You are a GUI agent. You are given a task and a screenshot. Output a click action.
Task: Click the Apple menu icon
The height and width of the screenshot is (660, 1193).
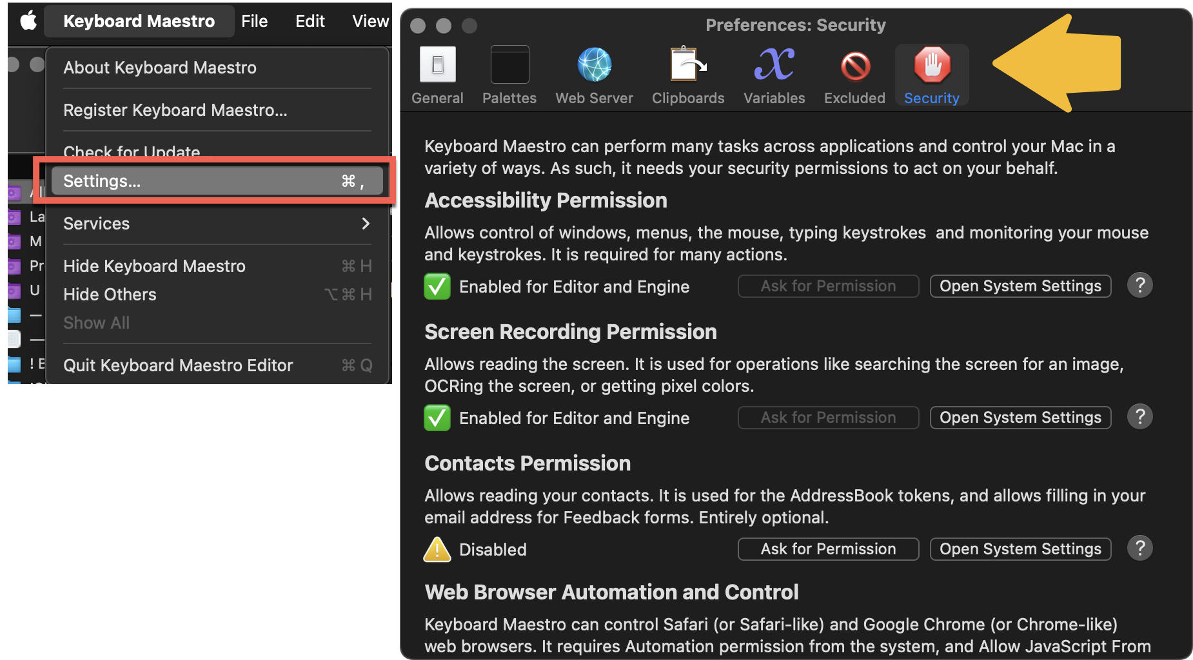click(28, 21)
